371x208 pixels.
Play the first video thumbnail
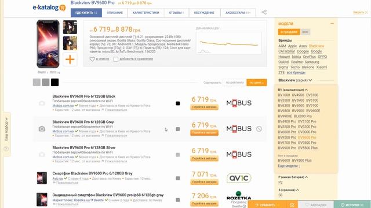coord(70,27)
